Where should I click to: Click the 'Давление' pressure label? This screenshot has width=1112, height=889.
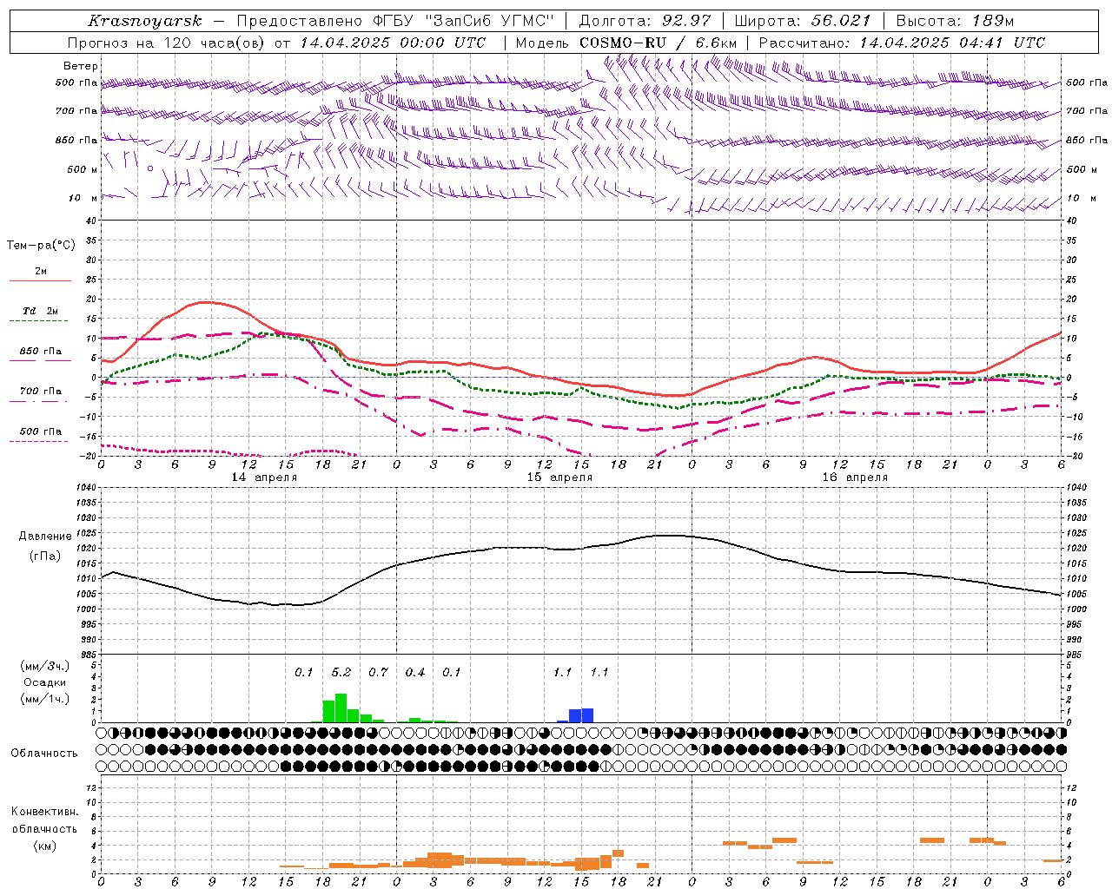(x=44, y=537)
